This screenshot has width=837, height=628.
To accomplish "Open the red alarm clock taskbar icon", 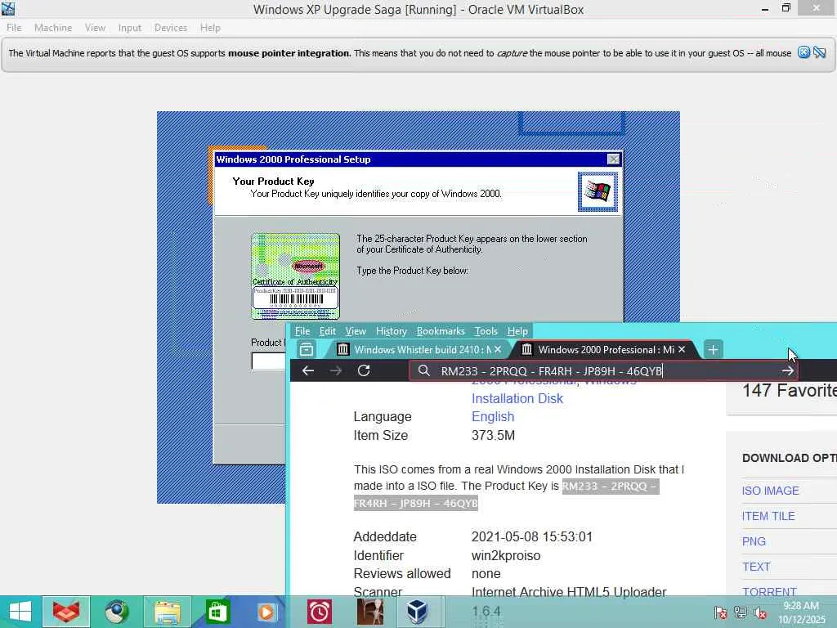I will point(320,612).
